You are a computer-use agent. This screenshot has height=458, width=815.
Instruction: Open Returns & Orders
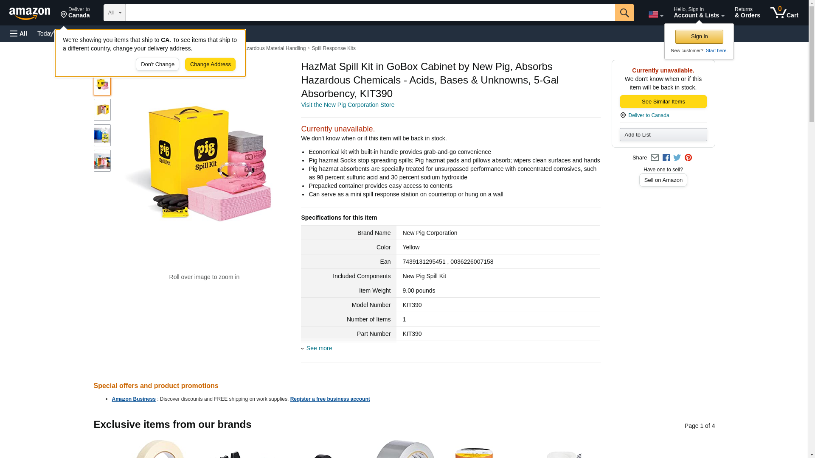click(x=747, y=13)
